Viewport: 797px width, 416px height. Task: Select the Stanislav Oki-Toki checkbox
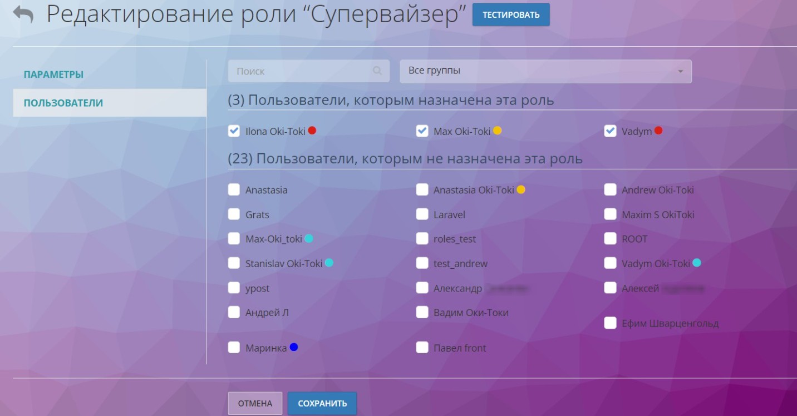(x=234, y=263)
